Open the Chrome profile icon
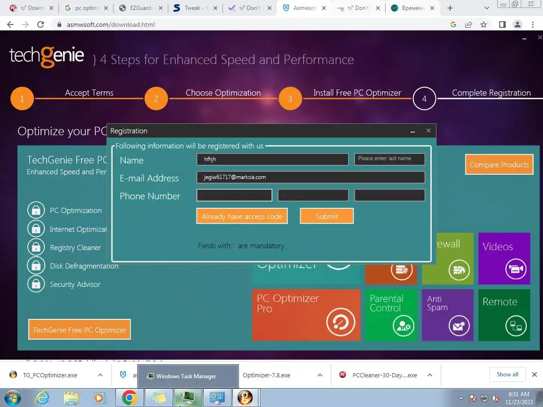543x407 pixels. [518, 24]
